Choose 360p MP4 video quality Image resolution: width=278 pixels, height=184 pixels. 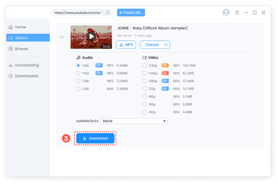(x=145, y=104)
